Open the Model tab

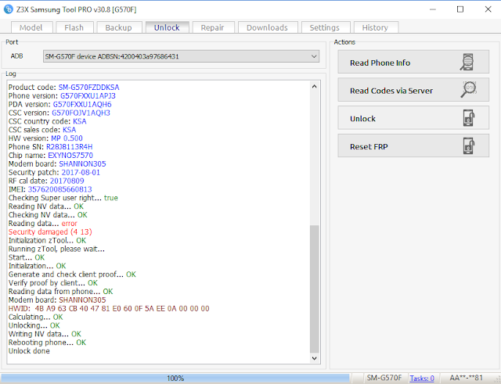(x=31, y=28)
